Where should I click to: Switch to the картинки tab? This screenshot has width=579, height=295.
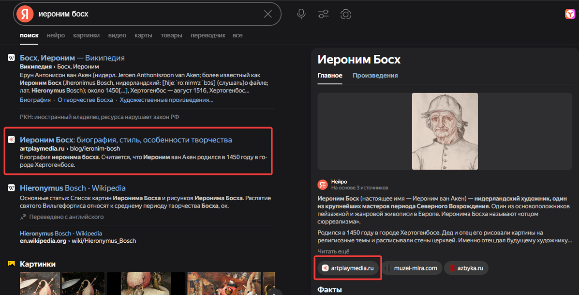(x=86, y=35)
